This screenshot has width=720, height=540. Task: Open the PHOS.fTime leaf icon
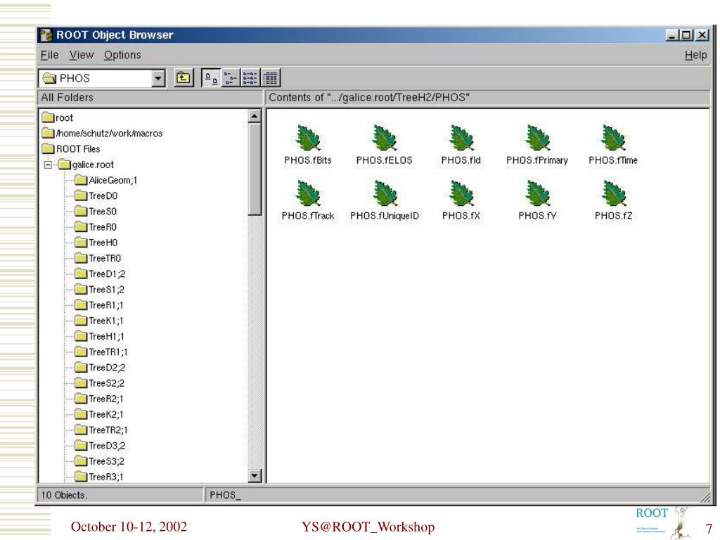613,138
